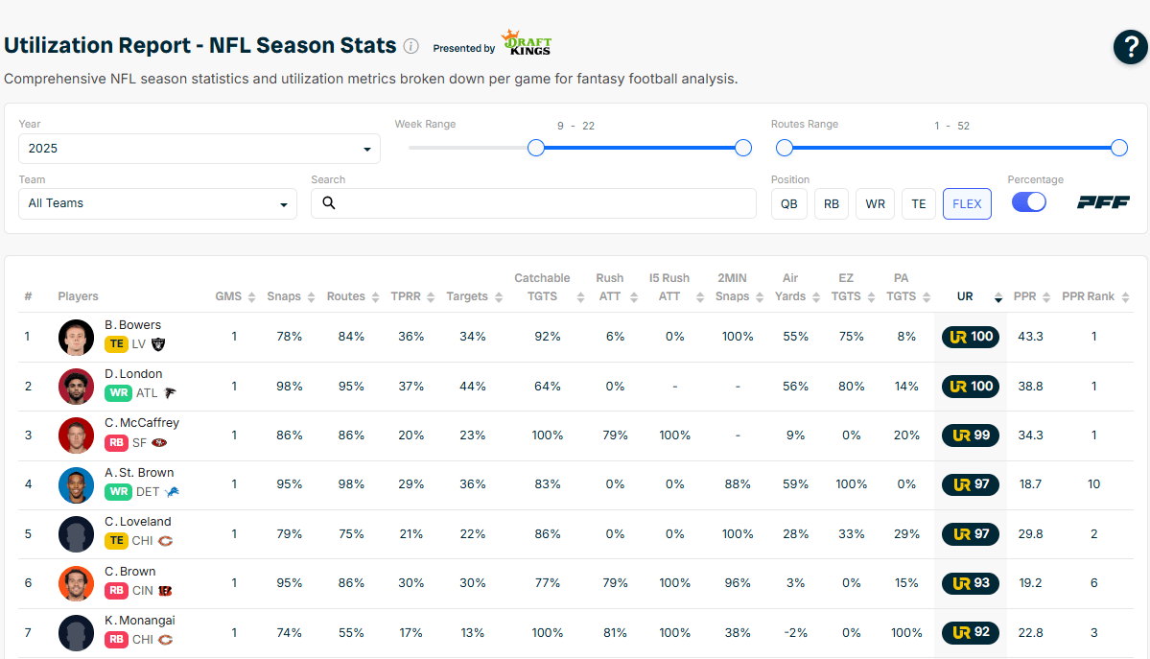The height and width of the screenshot is (659, 1150).
Task: Click B. Bowers player headshot
Action: [x=76, y=337]
